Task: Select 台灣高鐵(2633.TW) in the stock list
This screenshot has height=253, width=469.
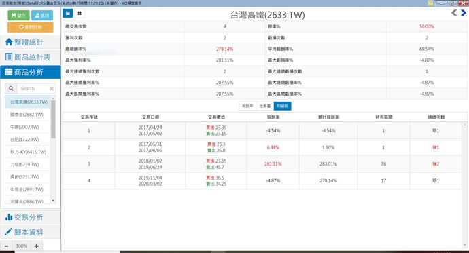Action: (x=28, y=102)
